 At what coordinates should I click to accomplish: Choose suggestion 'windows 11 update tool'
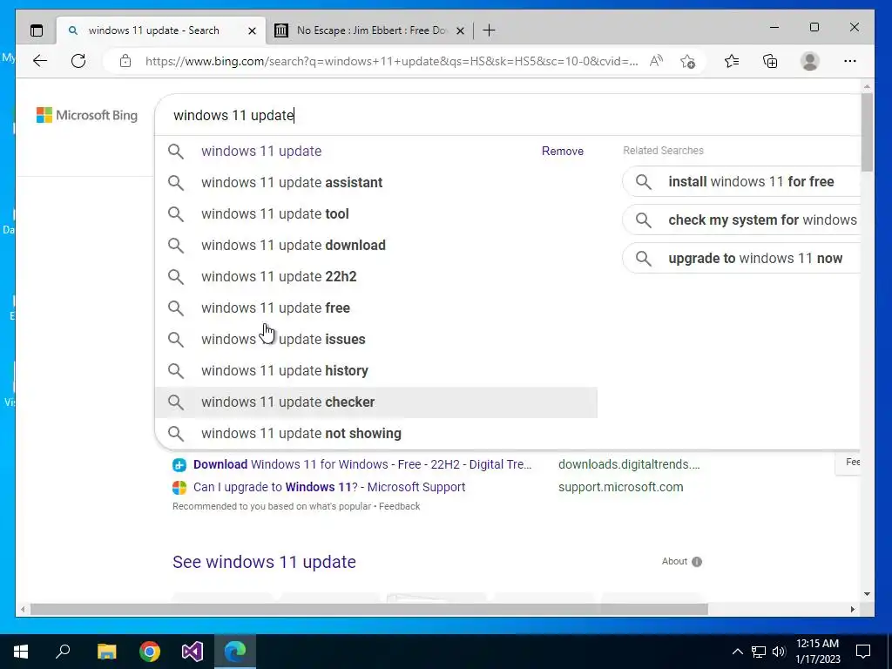tap(376, 214)
